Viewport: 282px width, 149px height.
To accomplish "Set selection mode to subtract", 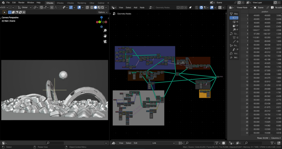I will pyautogui.click(x=17, y=12).
